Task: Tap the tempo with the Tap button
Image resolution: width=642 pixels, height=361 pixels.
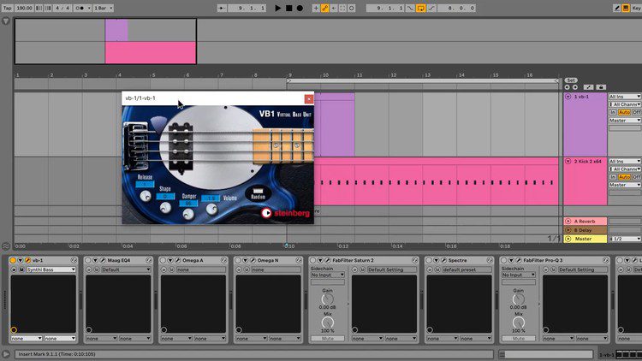Action: point(7,8)
